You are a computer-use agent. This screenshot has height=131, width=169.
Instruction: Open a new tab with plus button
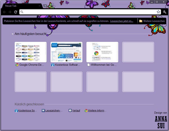(x=45, y=6)
